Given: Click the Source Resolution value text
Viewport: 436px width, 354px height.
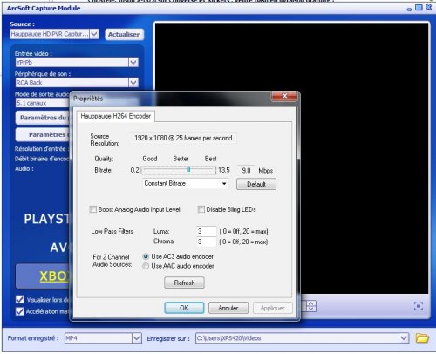Looking at the screenshot, I should pyautogui.click(x=183, y=138).
